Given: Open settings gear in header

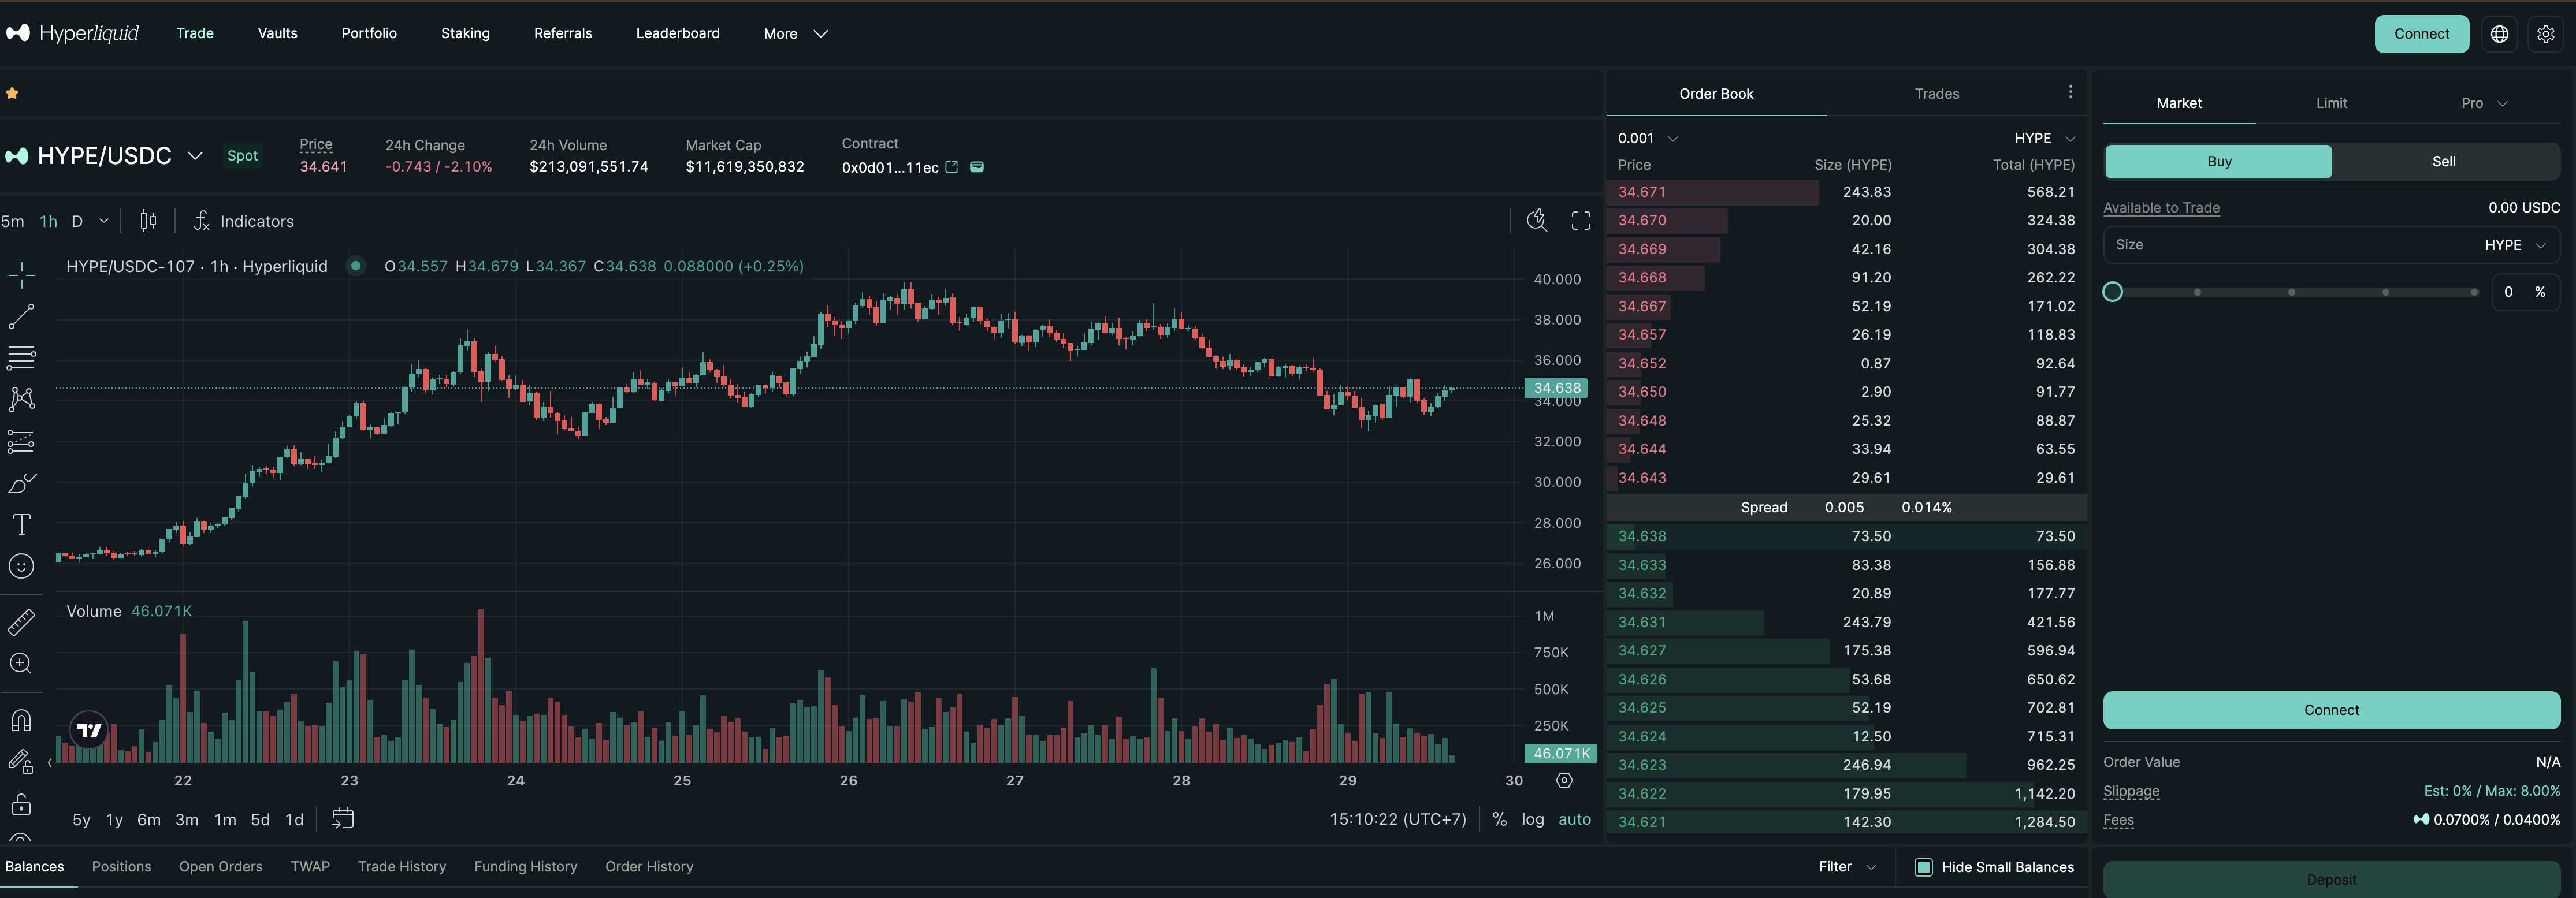Looking at the screenshot, I should click(x=2545, y=34).
